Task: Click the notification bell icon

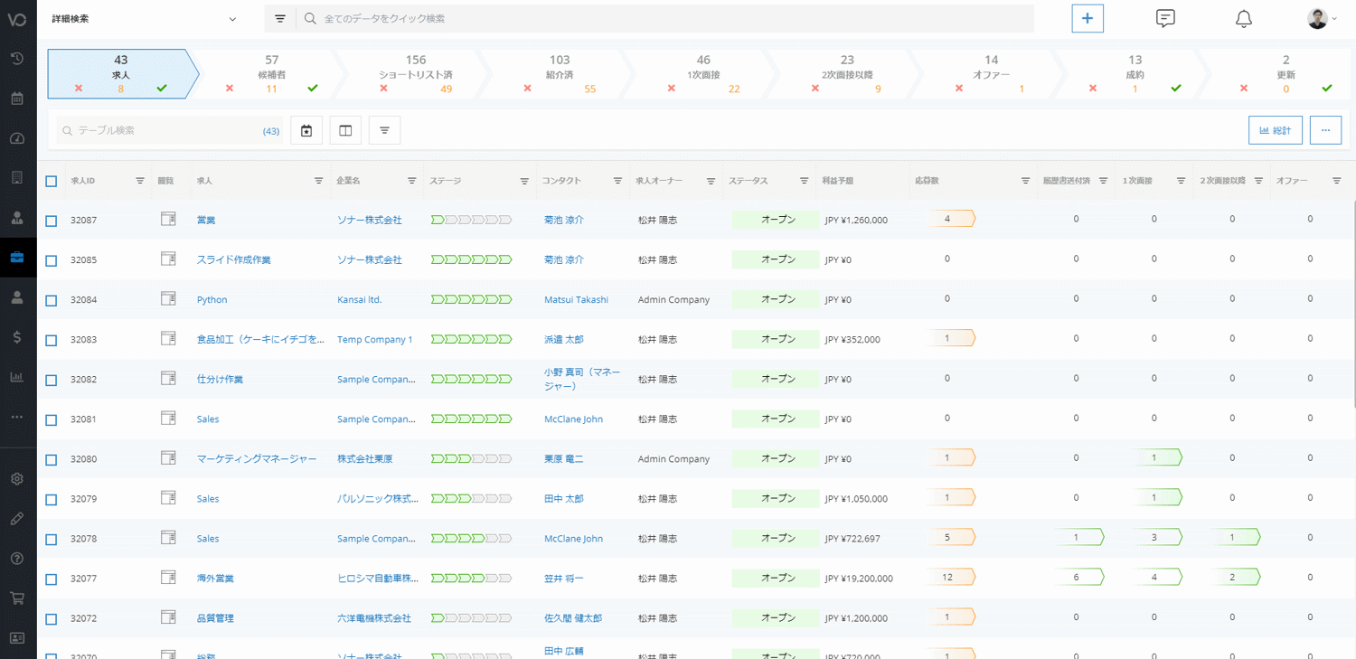Action: [x=1244, y=19]
